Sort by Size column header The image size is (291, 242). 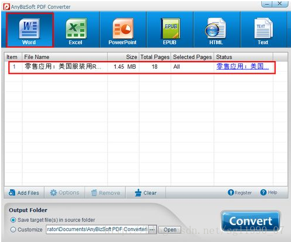123,57
